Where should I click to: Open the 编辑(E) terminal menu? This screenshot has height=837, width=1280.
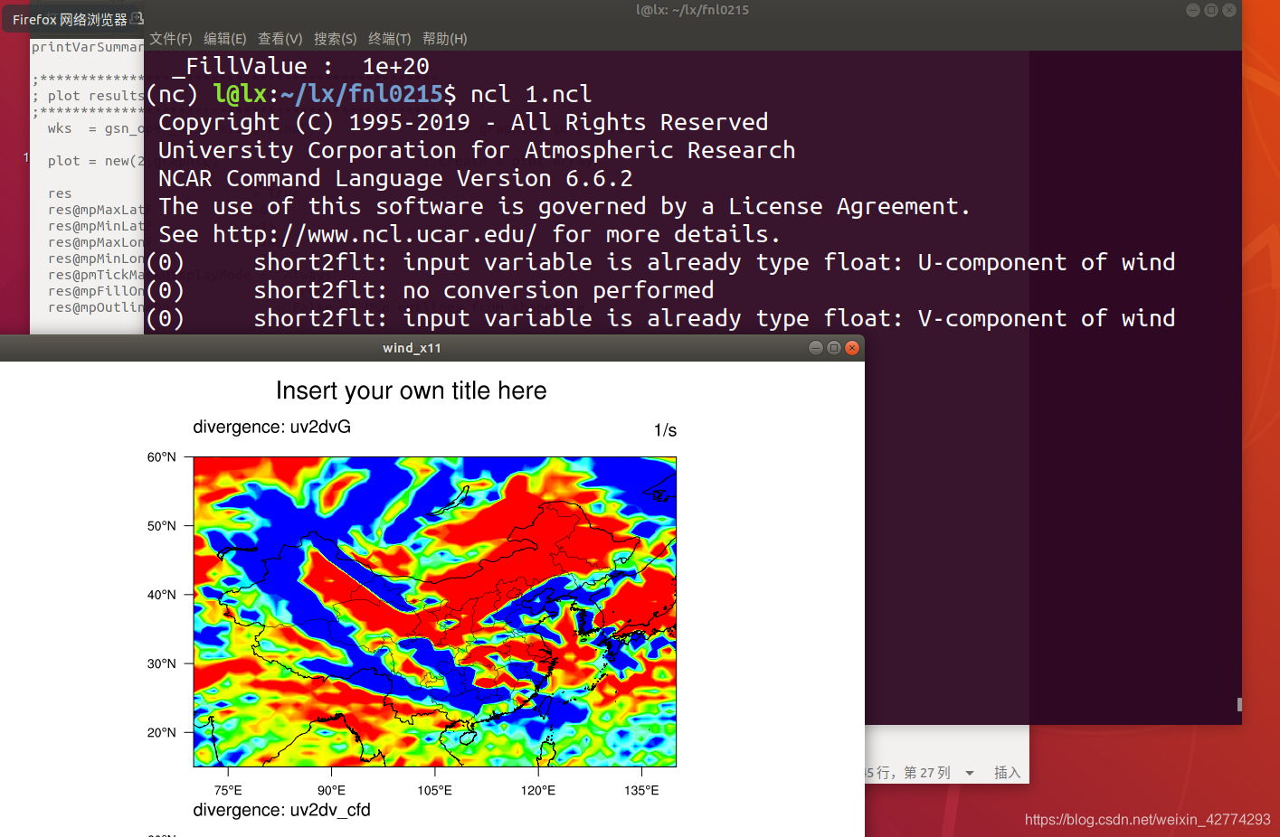click(x=224, y=39)
